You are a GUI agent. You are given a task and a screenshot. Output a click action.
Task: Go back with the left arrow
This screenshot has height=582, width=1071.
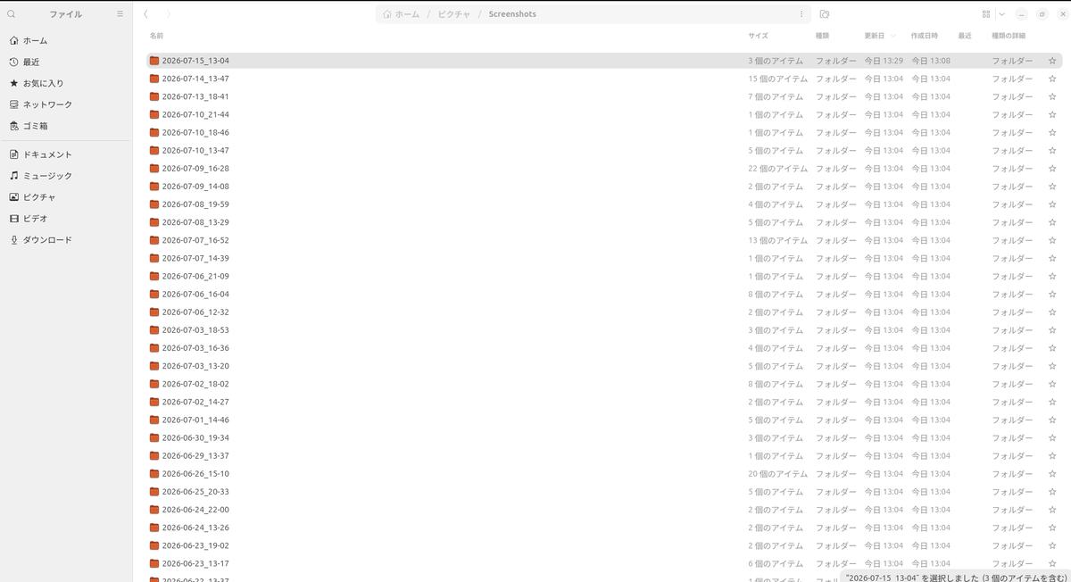pos(146,14)
